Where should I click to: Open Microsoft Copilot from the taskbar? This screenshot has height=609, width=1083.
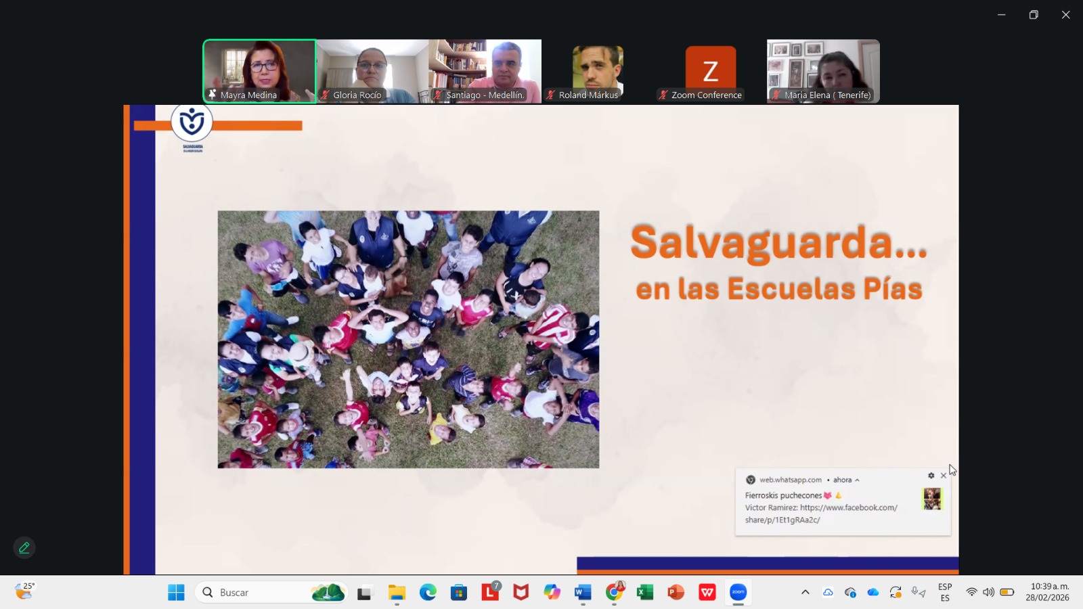tap(552, 593)
